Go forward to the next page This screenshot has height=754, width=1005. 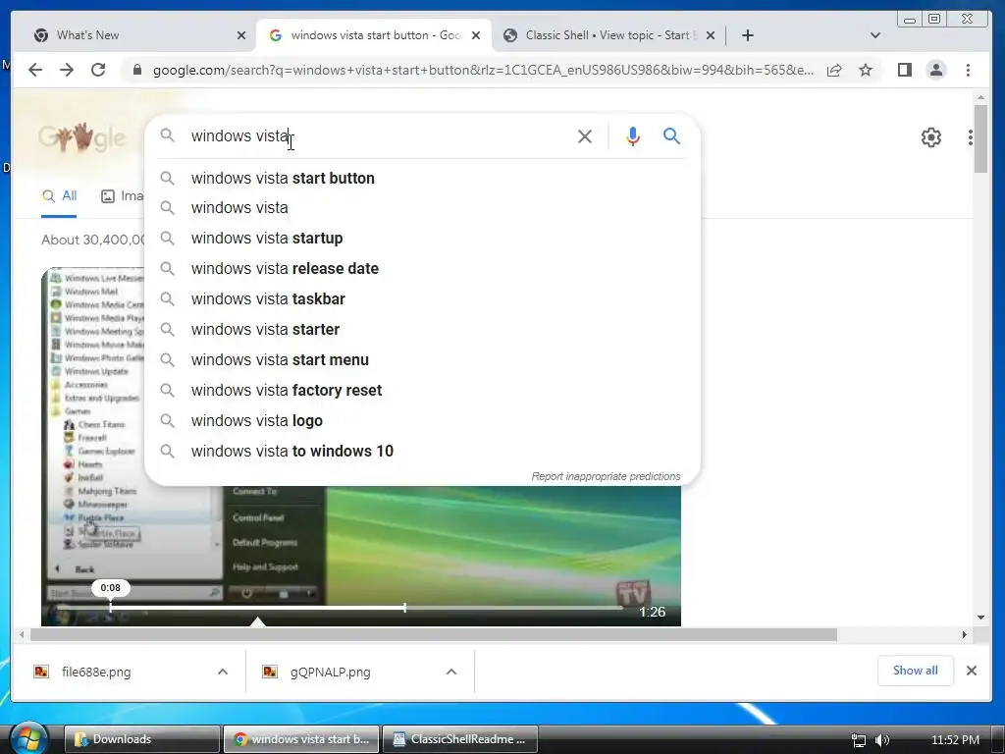point(67,70)
